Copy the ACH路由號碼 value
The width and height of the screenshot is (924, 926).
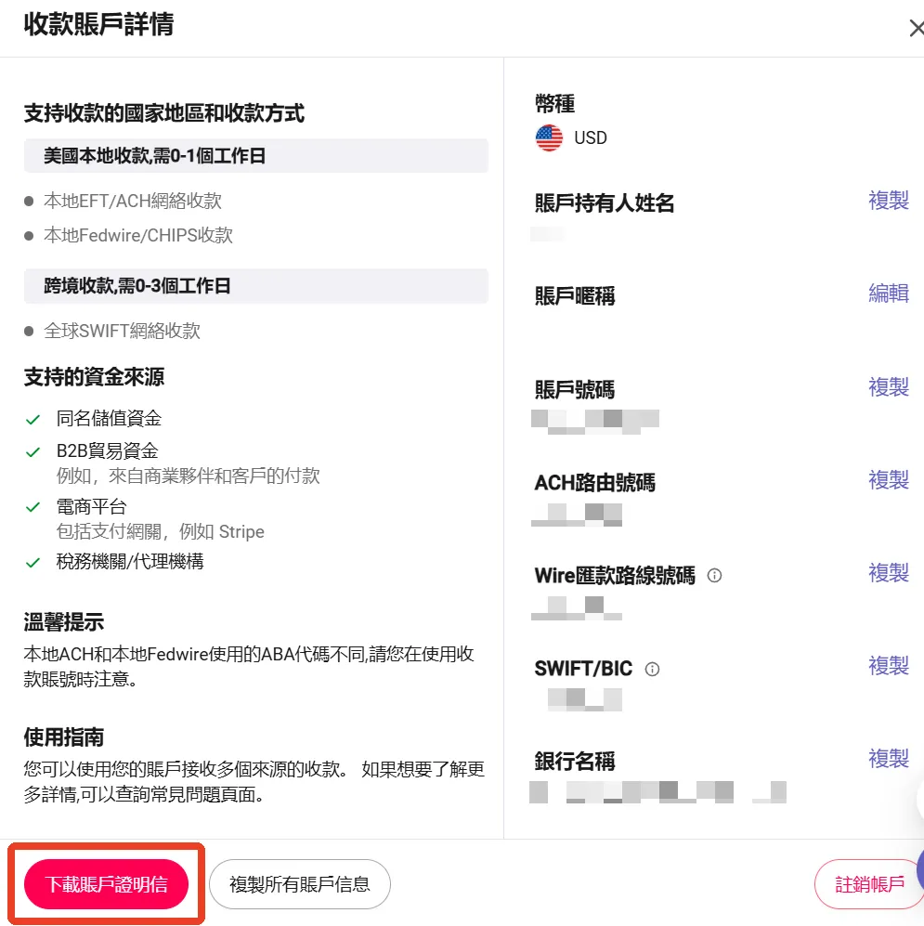click(888, 479)
